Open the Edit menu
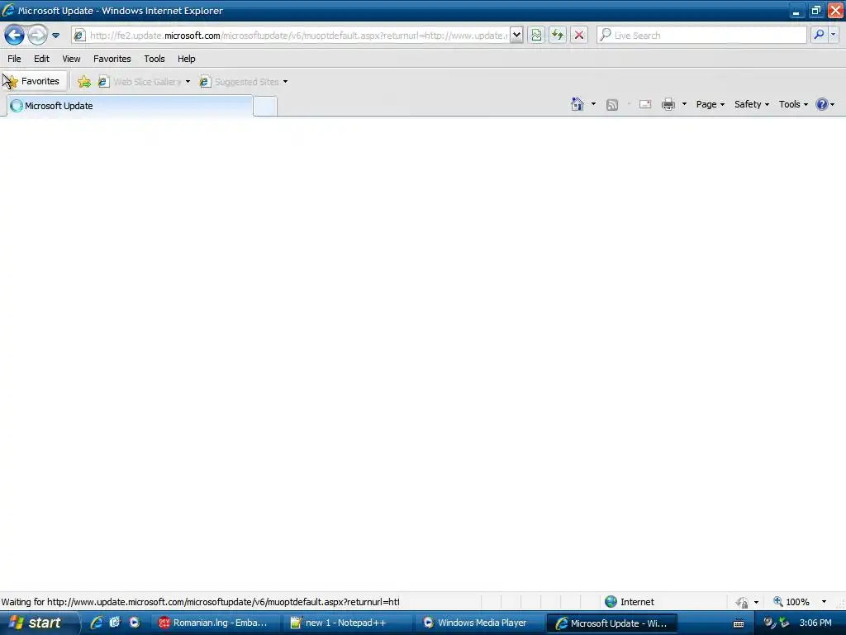 coord(41,59)
